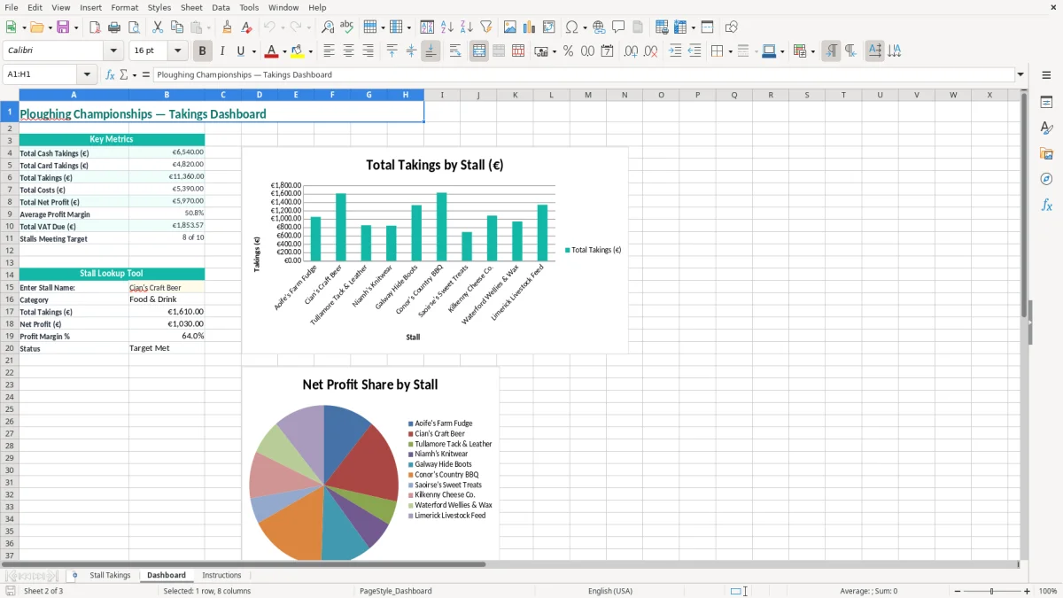Click PageStyle_Dashboard in status bar
This screenshot has width=1063, height=598.
click(x=395, y=591)
